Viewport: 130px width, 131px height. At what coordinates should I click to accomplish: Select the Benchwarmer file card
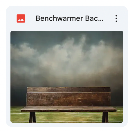coord(67,66)
